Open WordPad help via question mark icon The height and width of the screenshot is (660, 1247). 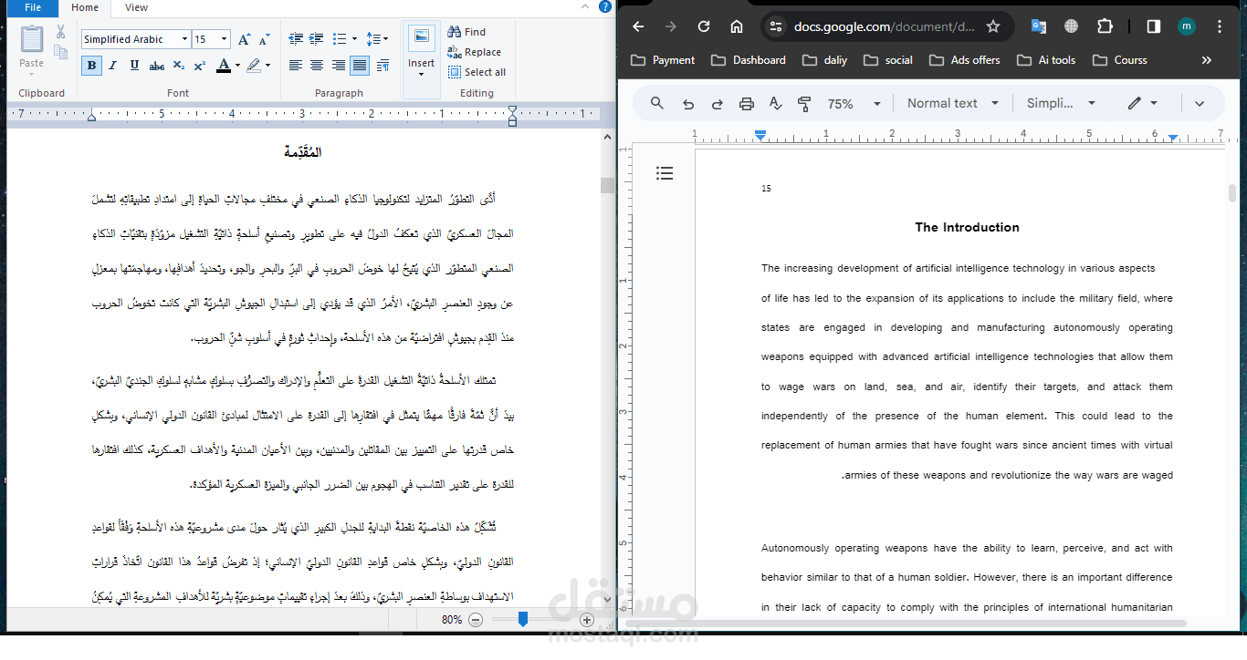tap(605, 7)
